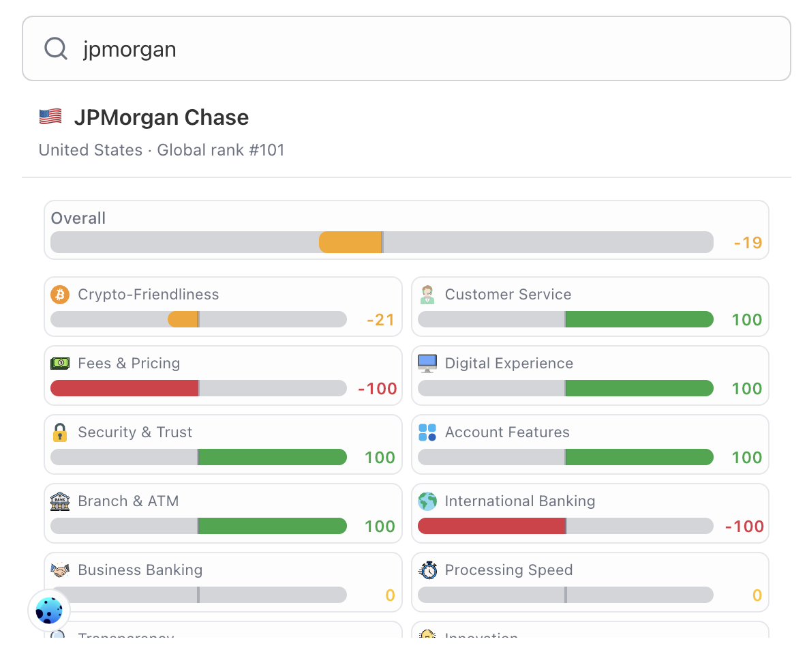The image size is (807, 663).
Task: Click the International Banking label
Action: pos(520,501)
